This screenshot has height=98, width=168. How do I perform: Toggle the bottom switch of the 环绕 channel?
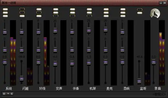tap(39, 16)
